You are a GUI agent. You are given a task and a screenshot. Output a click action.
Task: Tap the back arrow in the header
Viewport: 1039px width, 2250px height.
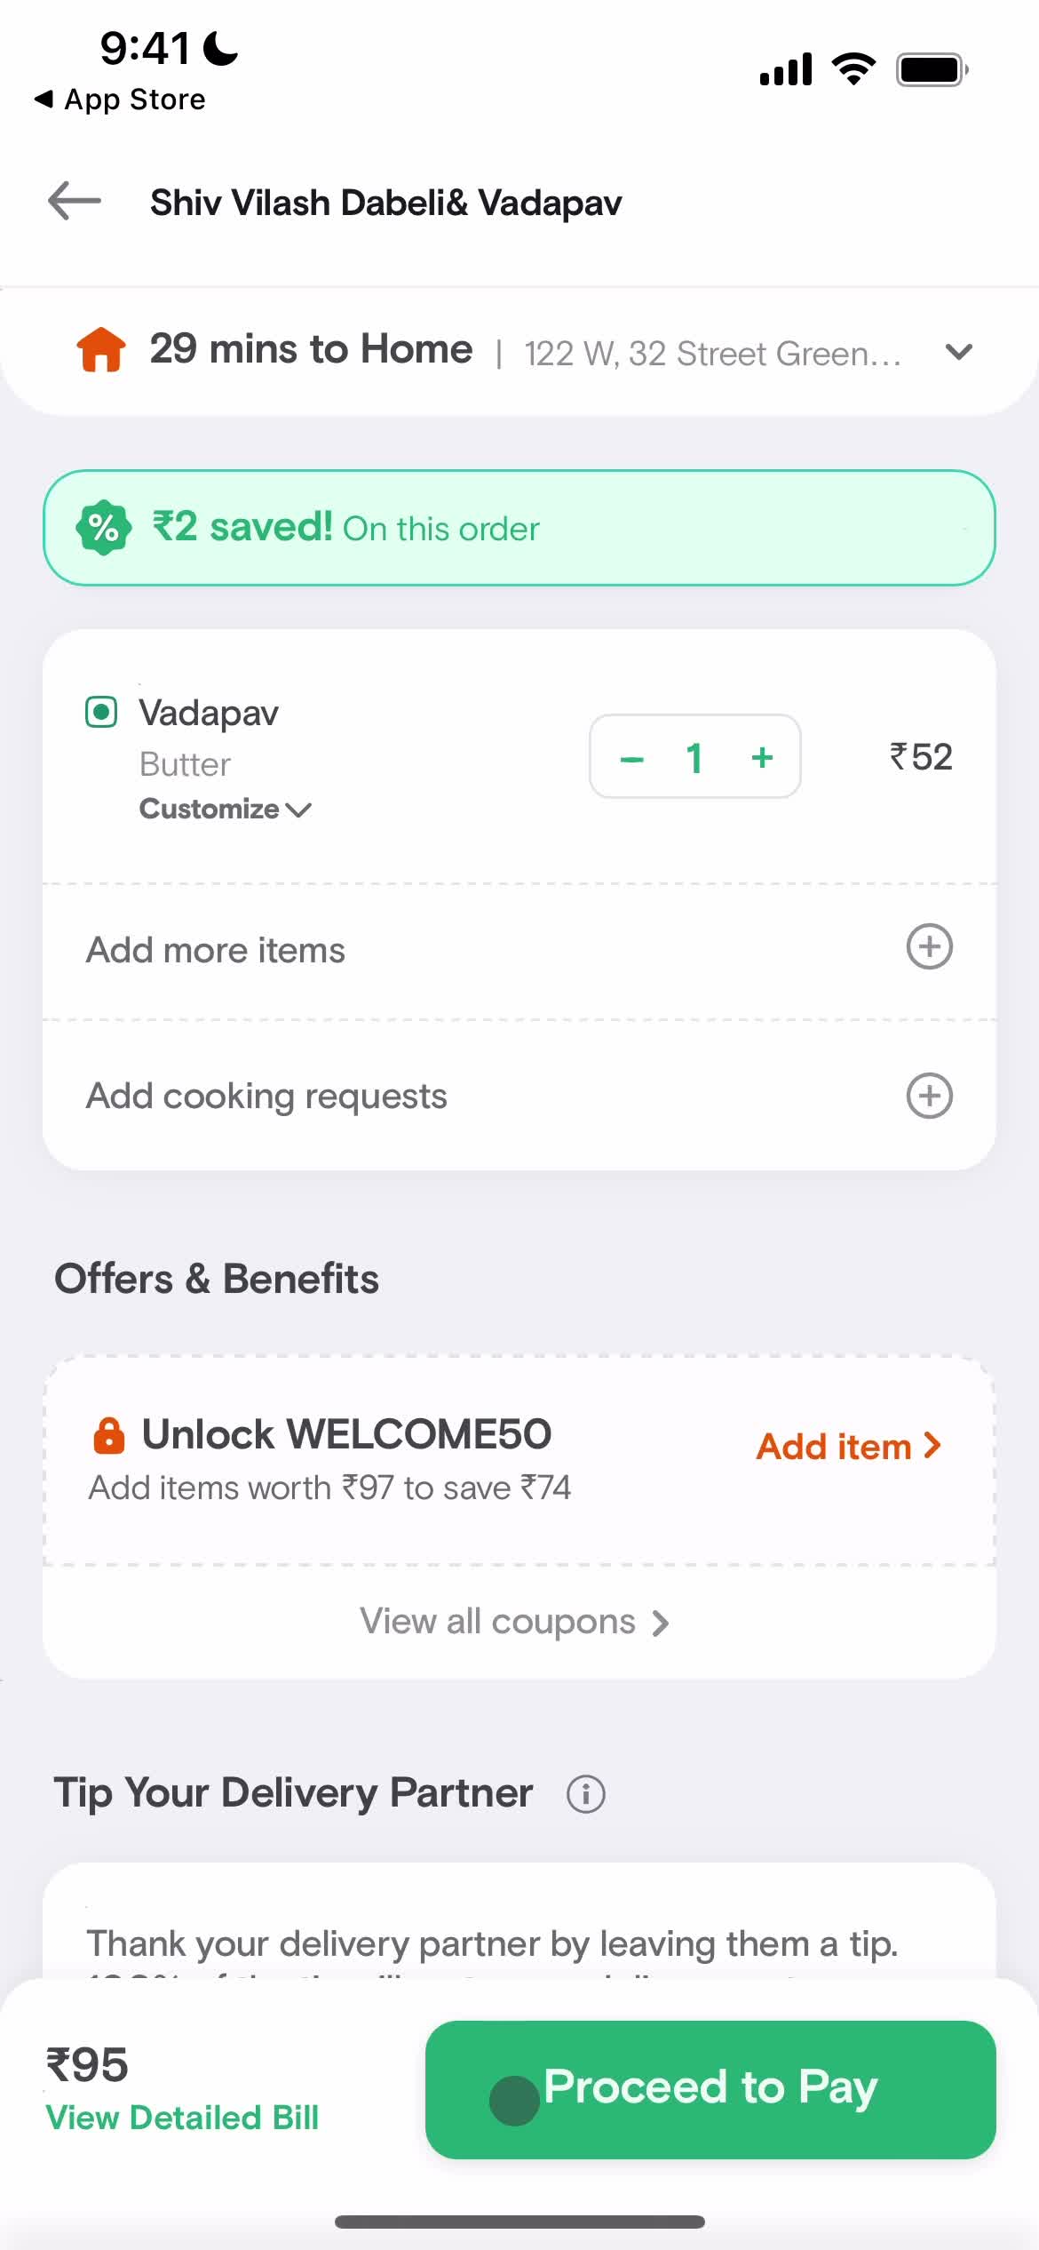tap(75, 201)
